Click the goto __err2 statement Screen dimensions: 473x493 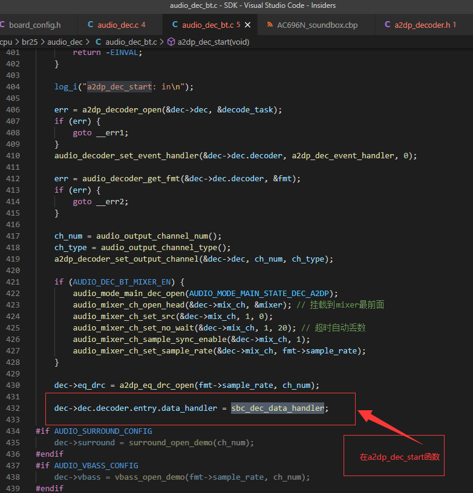click(100, 202)
